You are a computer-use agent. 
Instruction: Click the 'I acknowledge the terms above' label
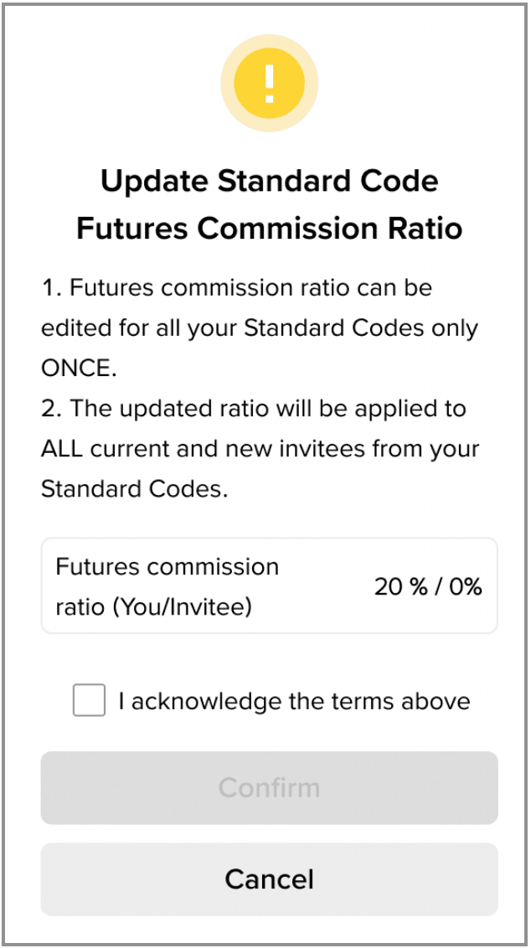click(294, 701)
